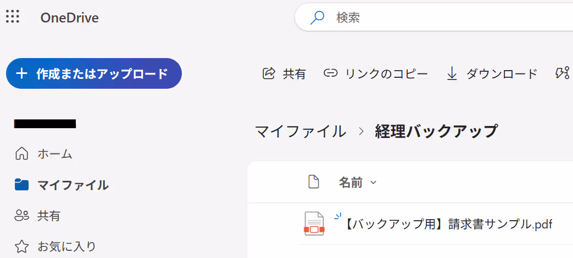
Task: Click the link chain icon in toolbar
Action: (x=330, y=73)
